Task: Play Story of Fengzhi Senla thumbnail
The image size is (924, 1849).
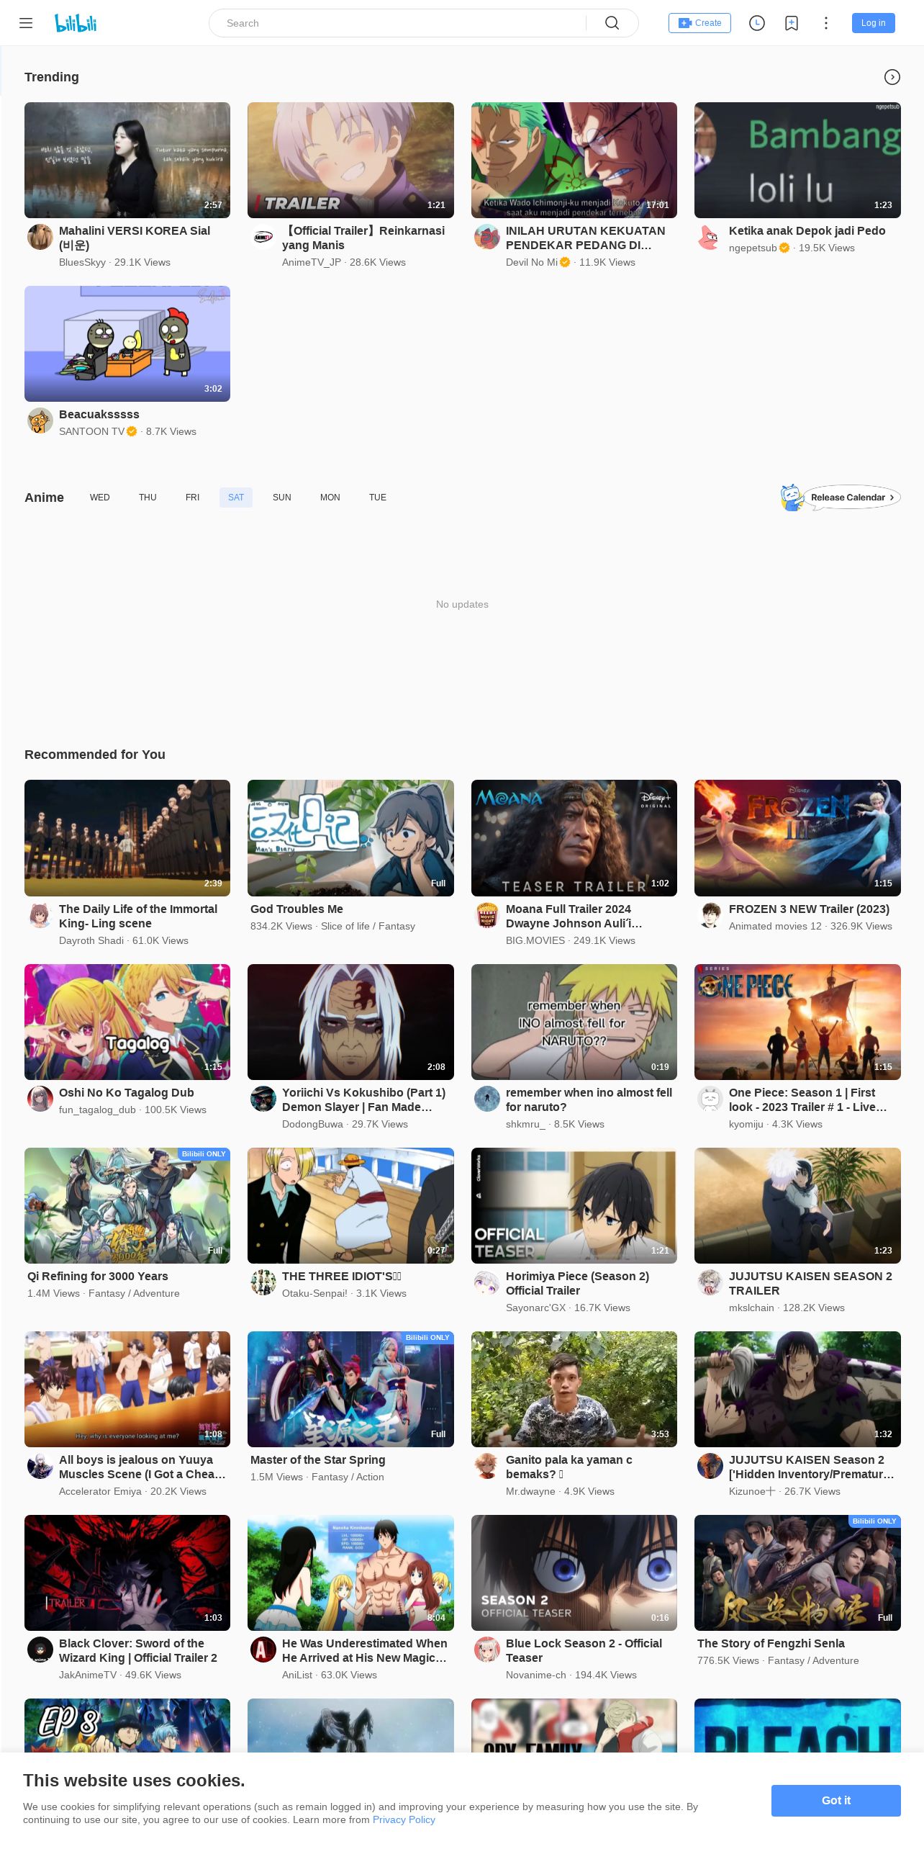Action: (797, 1573)
